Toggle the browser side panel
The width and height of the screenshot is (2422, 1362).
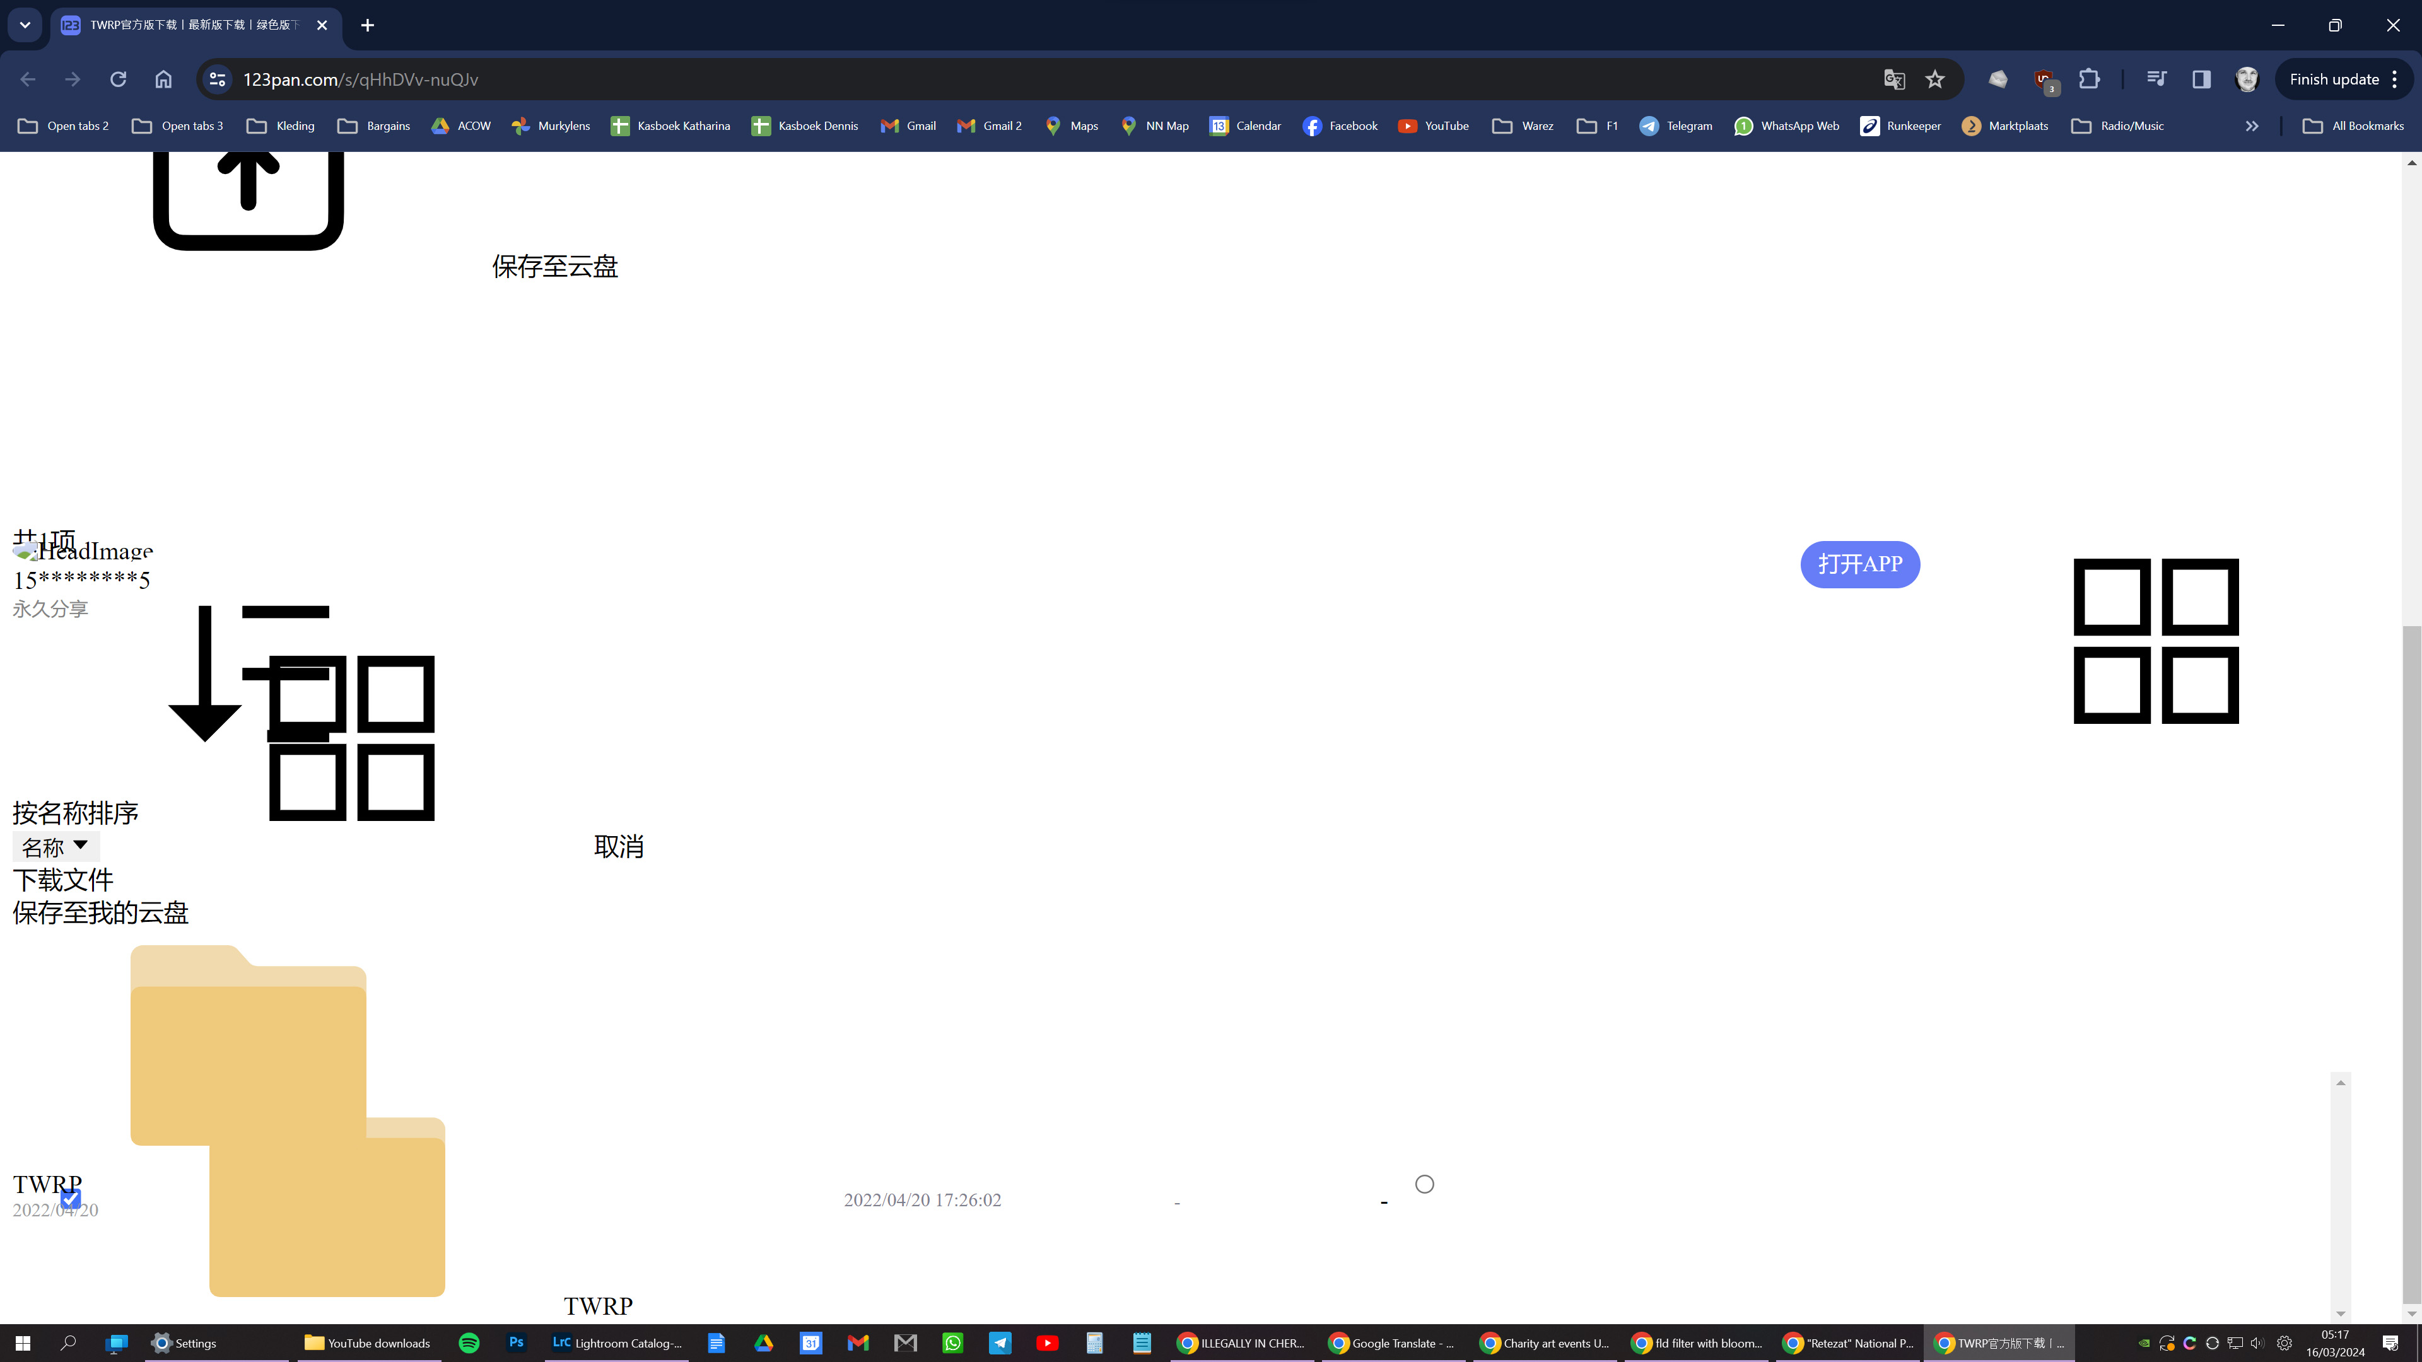2202,79
